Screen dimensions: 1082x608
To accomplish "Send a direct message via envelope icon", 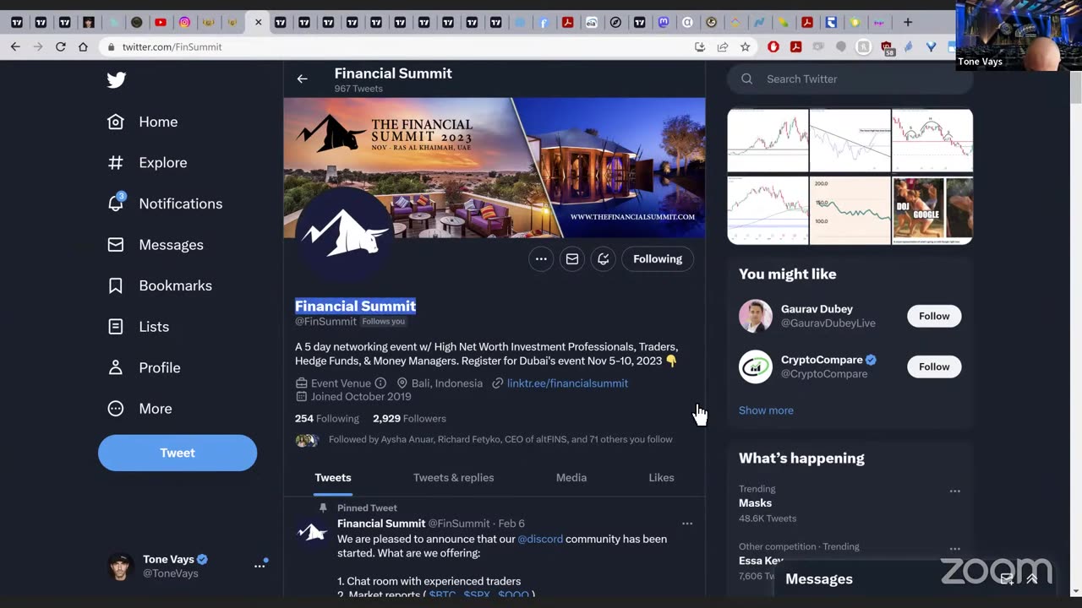I will click(572, 259).
